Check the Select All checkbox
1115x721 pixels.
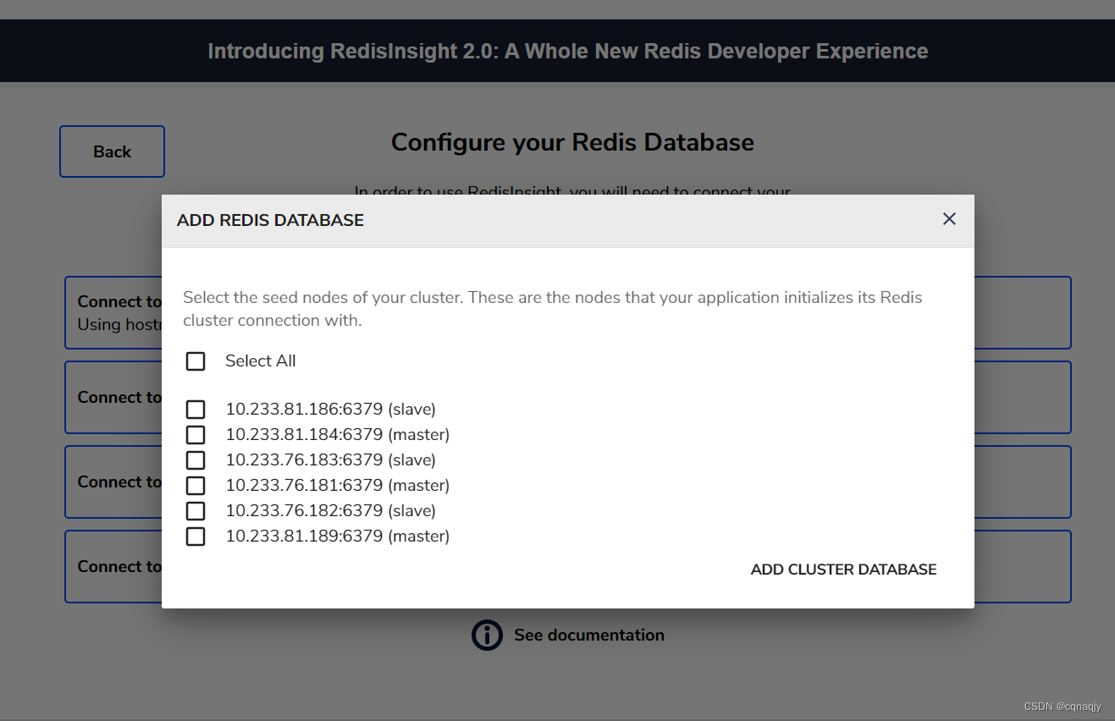[196, 361]
